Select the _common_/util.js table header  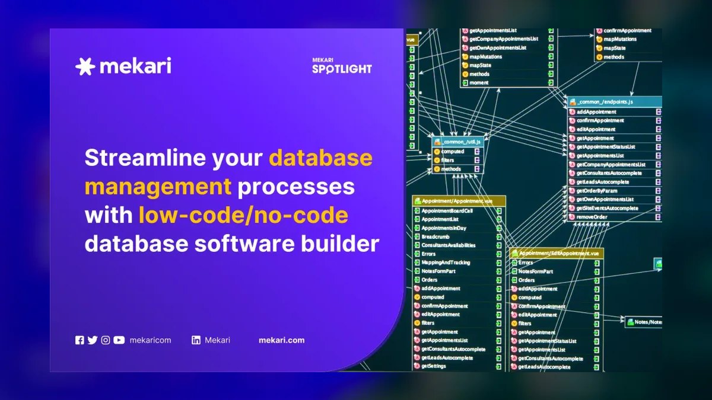click(x=457, y=142)
